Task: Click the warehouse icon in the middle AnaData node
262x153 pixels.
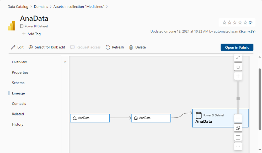Action: 136,118
